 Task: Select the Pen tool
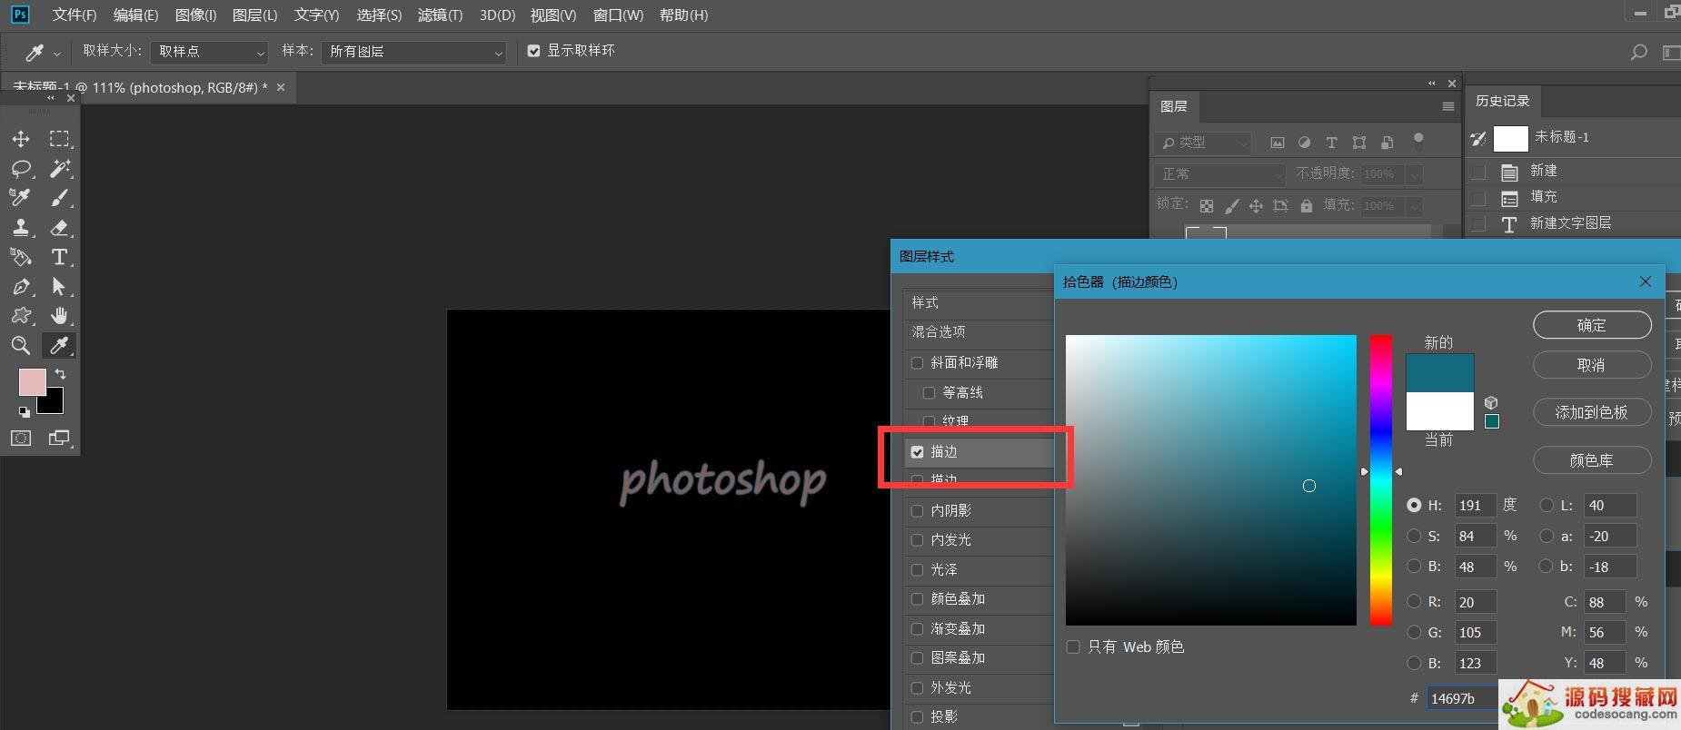[x=21, y=287]
